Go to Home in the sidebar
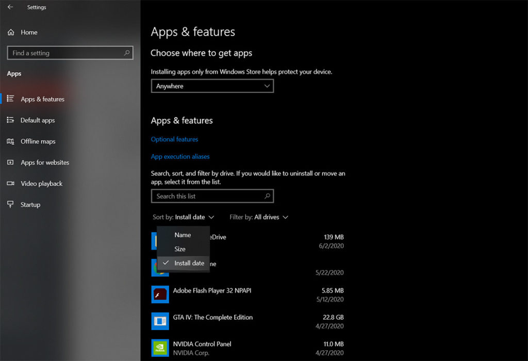Screen dimensions: 528x361 pyautogui.click(x=29, y=32)
